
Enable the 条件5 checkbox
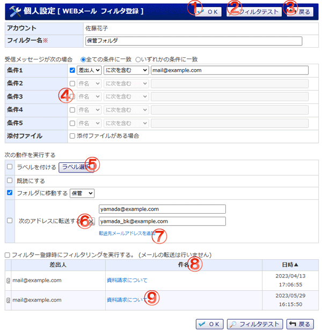[x=72, y=123]
